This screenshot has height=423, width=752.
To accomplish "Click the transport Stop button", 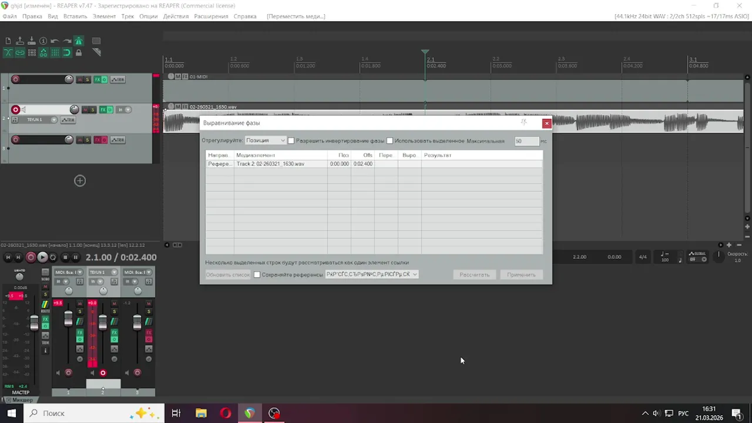I will 65,257.
